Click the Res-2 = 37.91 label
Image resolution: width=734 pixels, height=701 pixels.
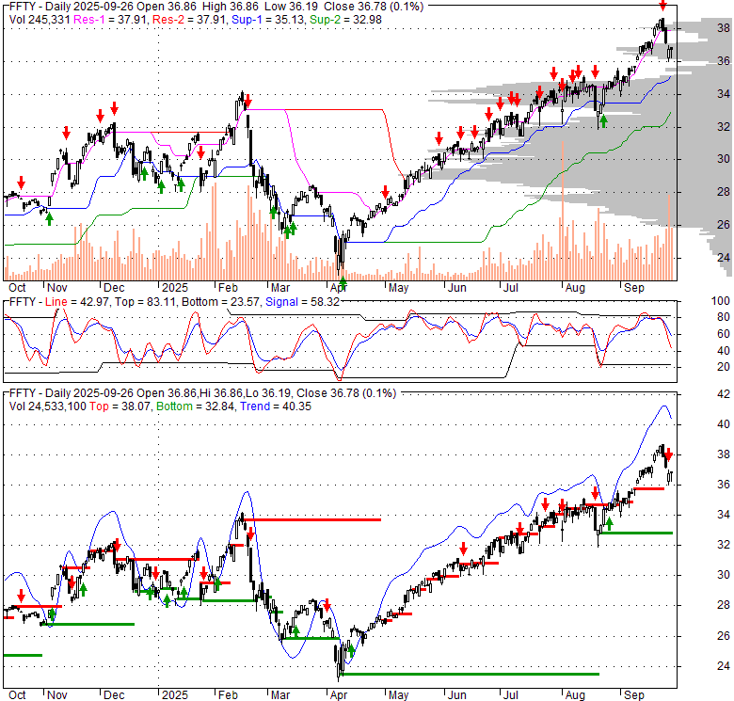[x=188, y=20]
